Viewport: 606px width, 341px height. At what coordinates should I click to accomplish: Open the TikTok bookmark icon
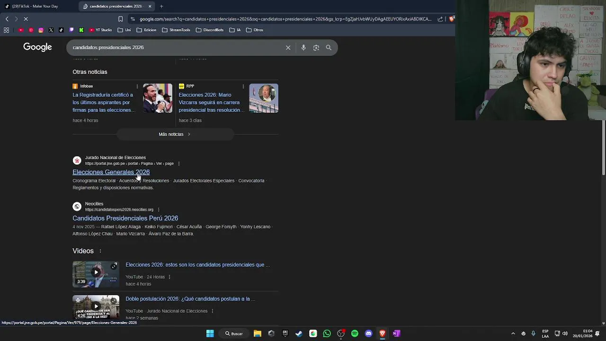pos(61,30)
